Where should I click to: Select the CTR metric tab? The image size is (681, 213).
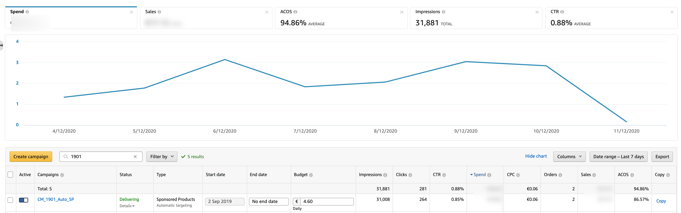611,18
